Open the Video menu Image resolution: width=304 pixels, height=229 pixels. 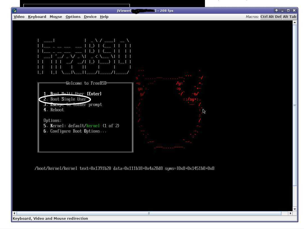19,17
